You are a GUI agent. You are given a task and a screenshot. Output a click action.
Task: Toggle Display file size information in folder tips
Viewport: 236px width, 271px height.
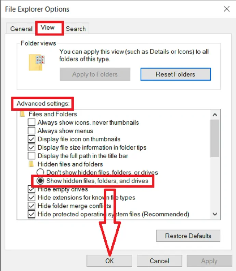[31, 147]
